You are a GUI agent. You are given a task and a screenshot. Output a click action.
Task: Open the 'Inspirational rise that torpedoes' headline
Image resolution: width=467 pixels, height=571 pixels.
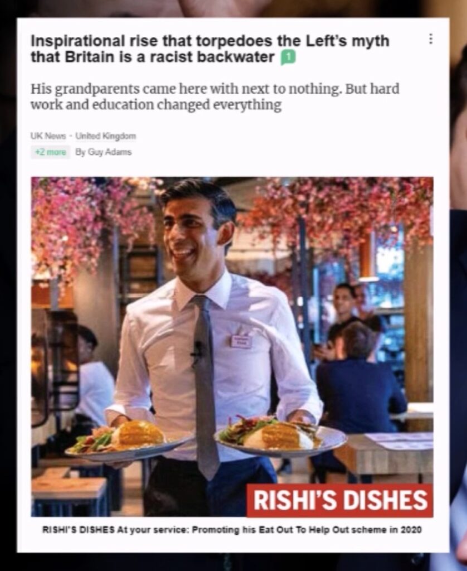point(211,49)
